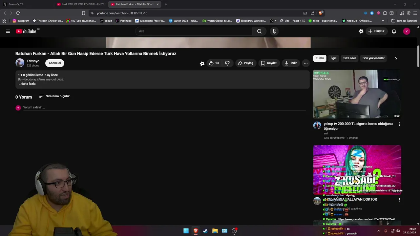Open options for yakup tv video
The height and width of the screenshot is (236, 420).
(399, 124)
